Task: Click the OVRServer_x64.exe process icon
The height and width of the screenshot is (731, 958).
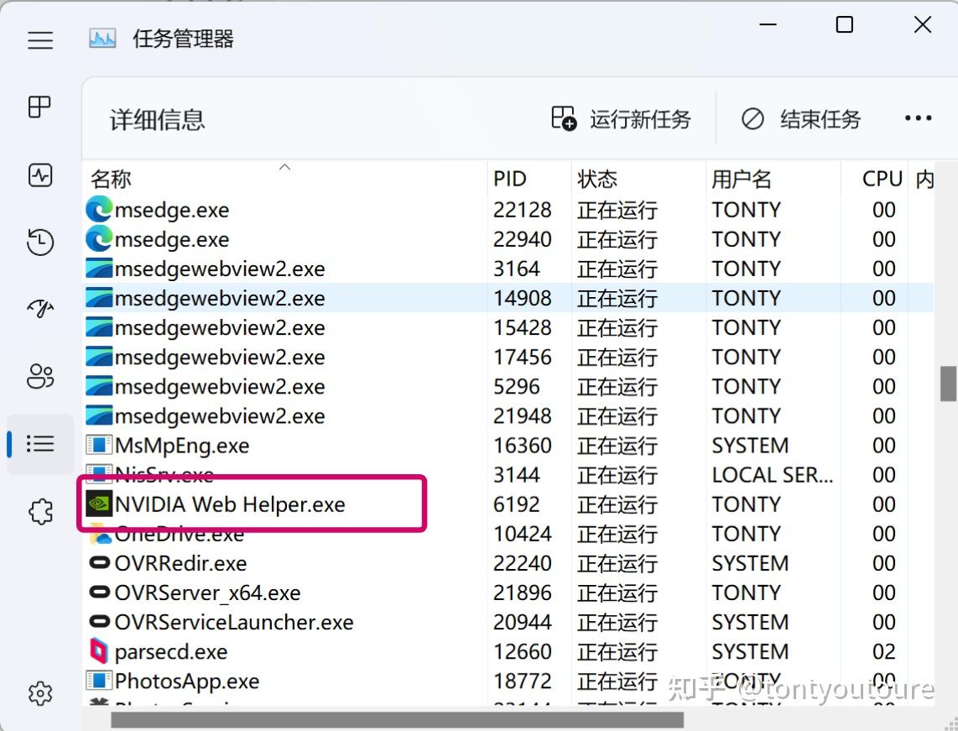Action: pos(99,593)
